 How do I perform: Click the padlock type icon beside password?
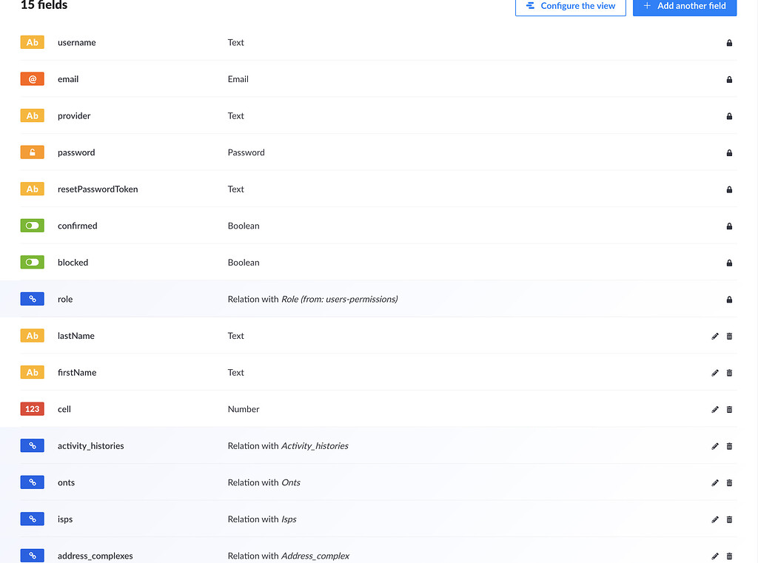click(32, 152)
